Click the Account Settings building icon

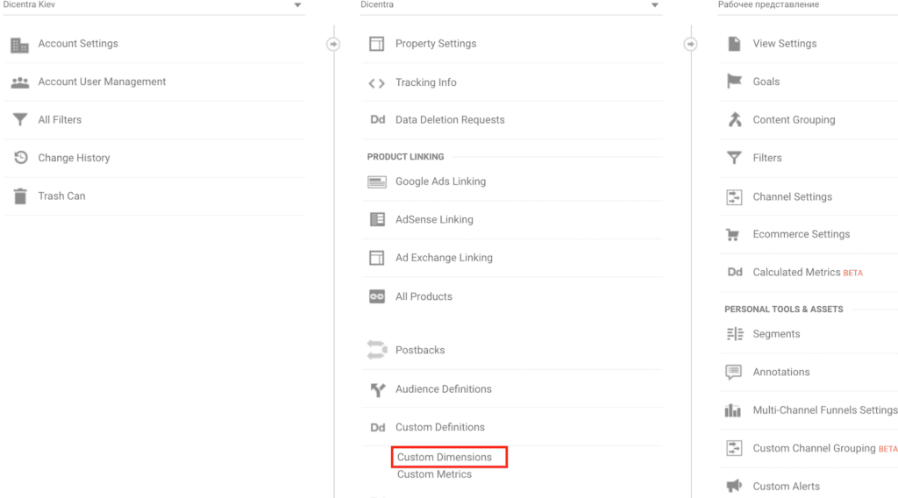click(x=19, y=45)
